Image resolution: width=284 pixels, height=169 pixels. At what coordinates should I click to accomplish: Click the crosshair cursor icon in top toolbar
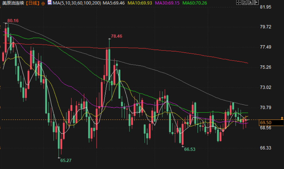click(x=239, y=3)
